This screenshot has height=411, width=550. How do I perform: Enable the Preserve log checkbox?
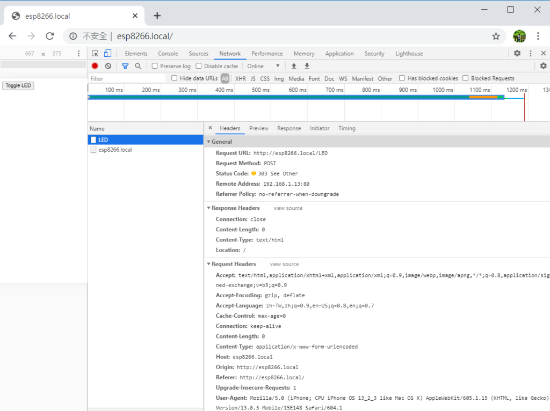(155, 66)
